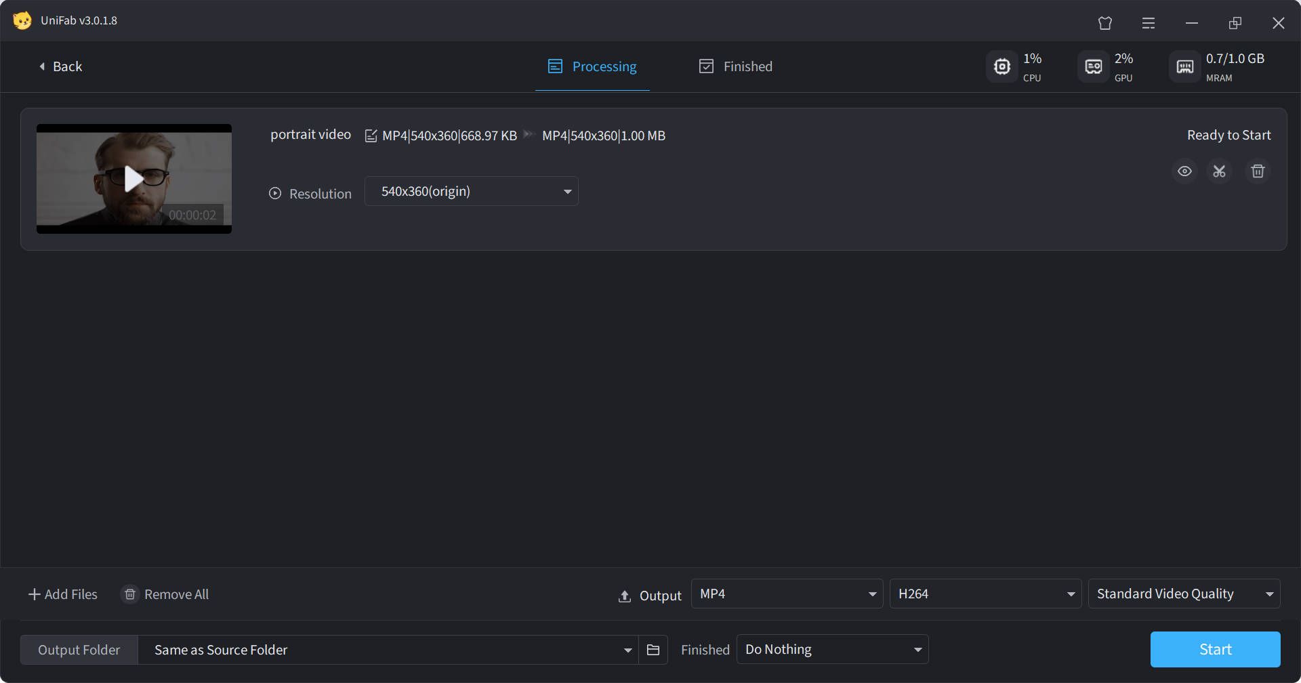Expand the 540x360(origin) resolution dropdown
Image resolution: width=1301 pixels, height=683 pixels.
[x=472, y=191]
